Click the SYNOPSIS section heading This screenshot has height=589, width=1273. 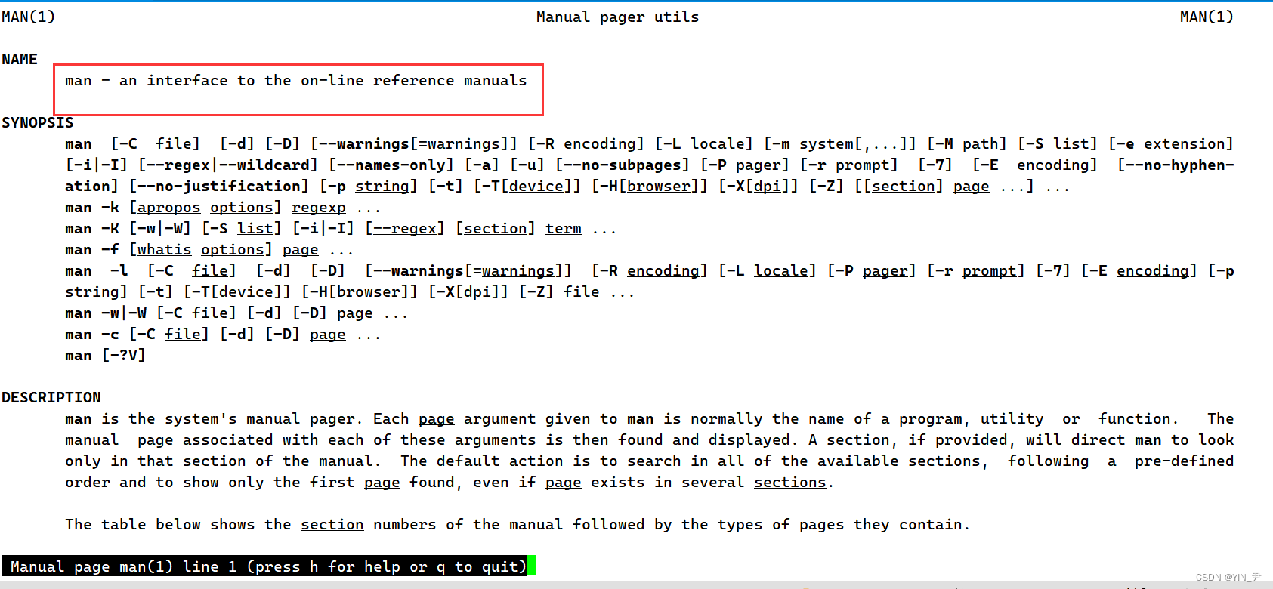coord(38,122)
